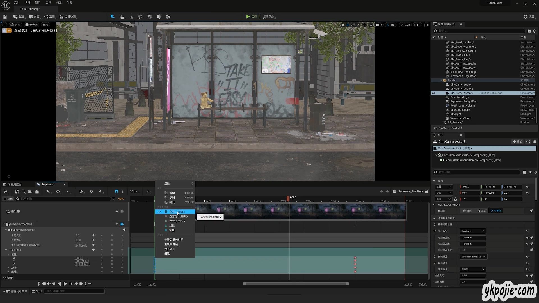Image resolution: width=539 pixels, height=303 pixels.
Task: Click the sensor width 30.0 mm field
Action: point(472,238)
